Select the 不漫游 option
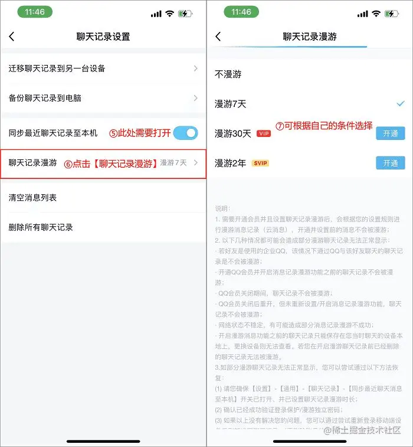This screenshot has height=447, width=413. [310, 74]
